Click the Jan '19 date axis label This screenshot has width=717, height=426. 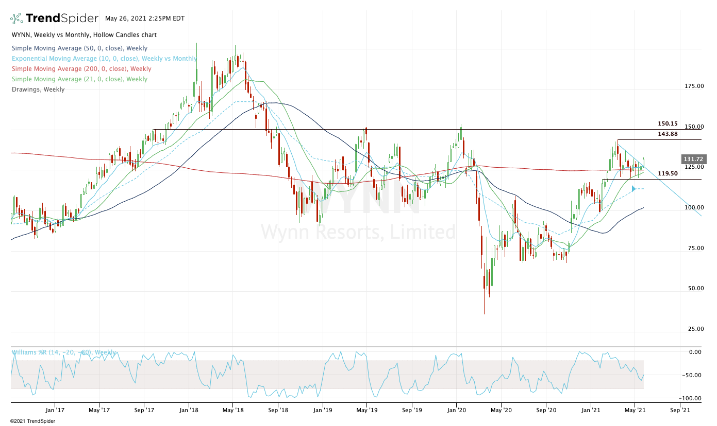click(323, 410)
